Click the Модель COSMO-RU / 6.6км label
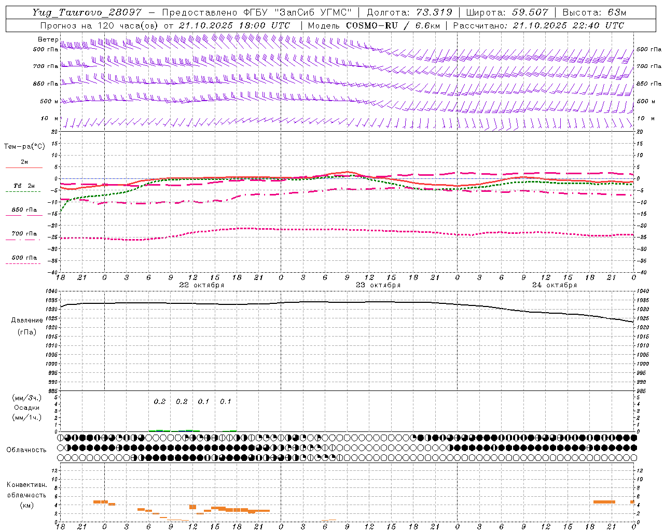Image resolution: width=664 pixels, height=531 pixels. coord(374,25)
